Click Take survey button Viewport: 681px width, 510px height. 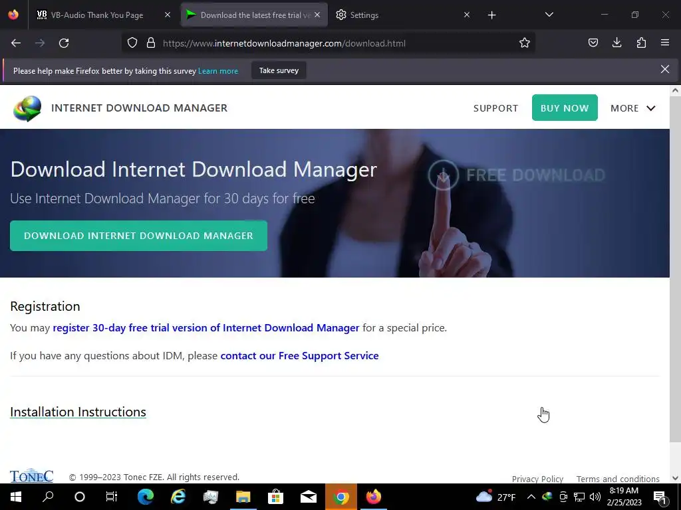pyautogui.click(x=279, y=70)
